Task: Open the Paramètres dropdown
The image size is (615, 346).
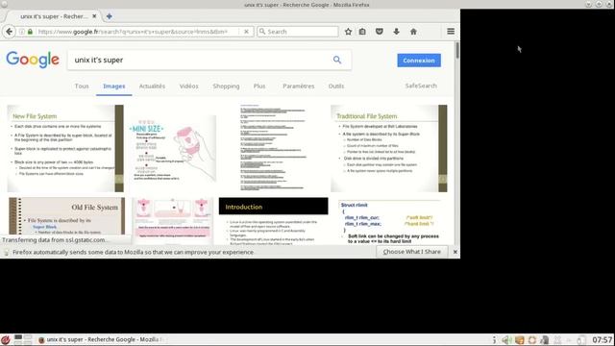Action: (299, 86)
